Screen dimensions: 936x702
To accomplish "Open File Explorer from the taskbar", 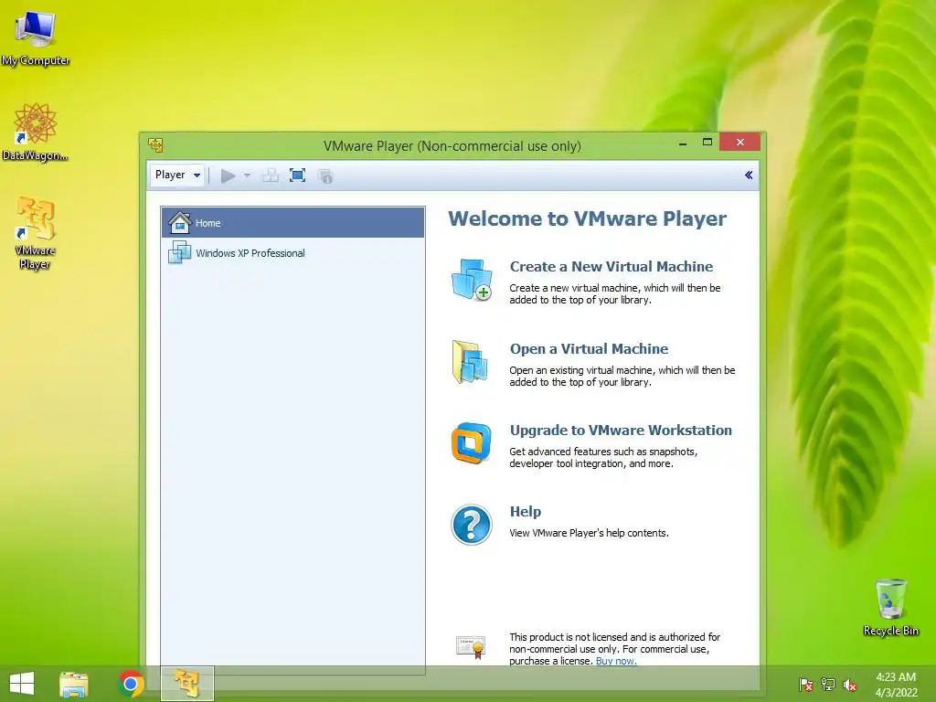I will tap(74, 684).
